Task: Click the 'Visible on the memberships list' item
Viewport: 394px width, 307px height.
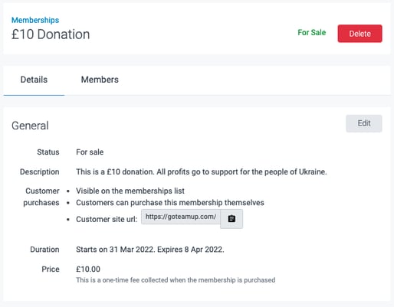Action: tap(130, 191)
